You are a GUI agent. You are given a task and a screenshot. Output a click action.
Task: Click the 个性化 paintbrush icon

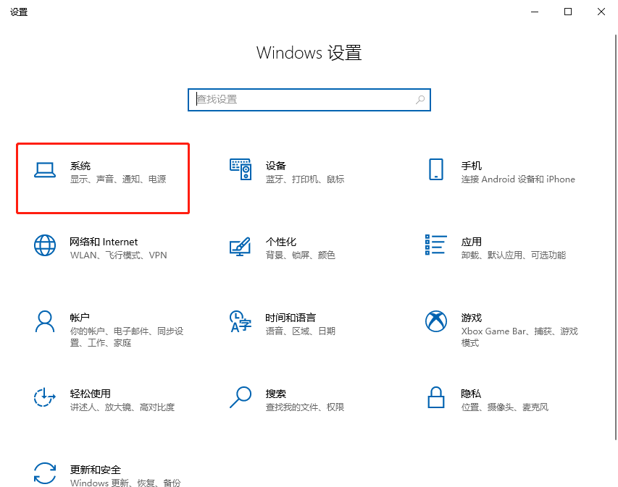(240, 246)
